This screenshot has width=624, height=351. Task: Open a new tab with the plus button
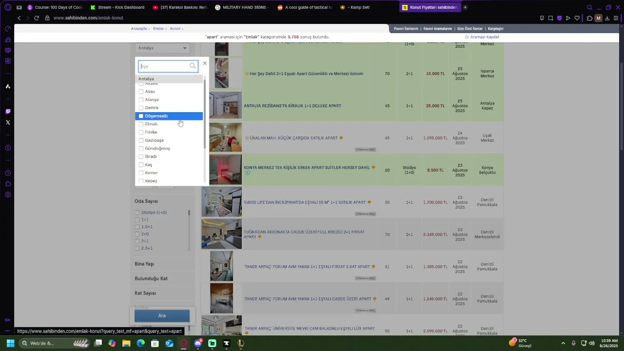click(x=465, y=7)
